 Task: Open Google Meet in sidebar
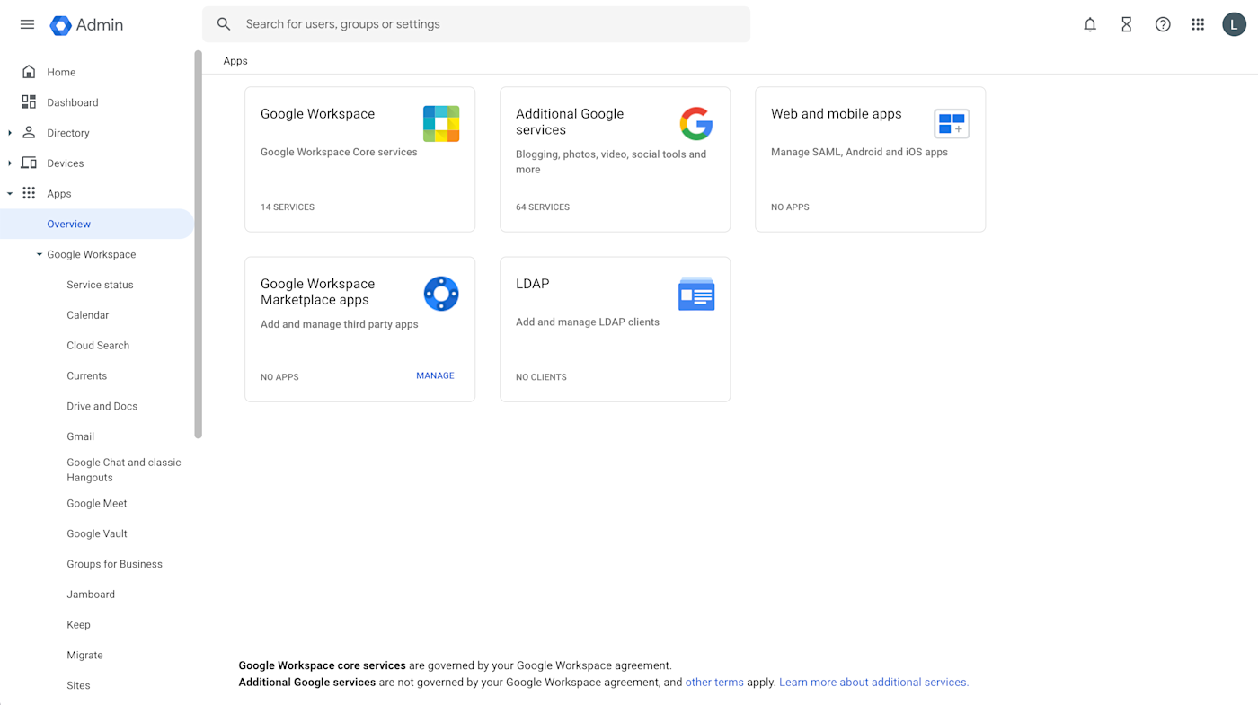[96, 503]
